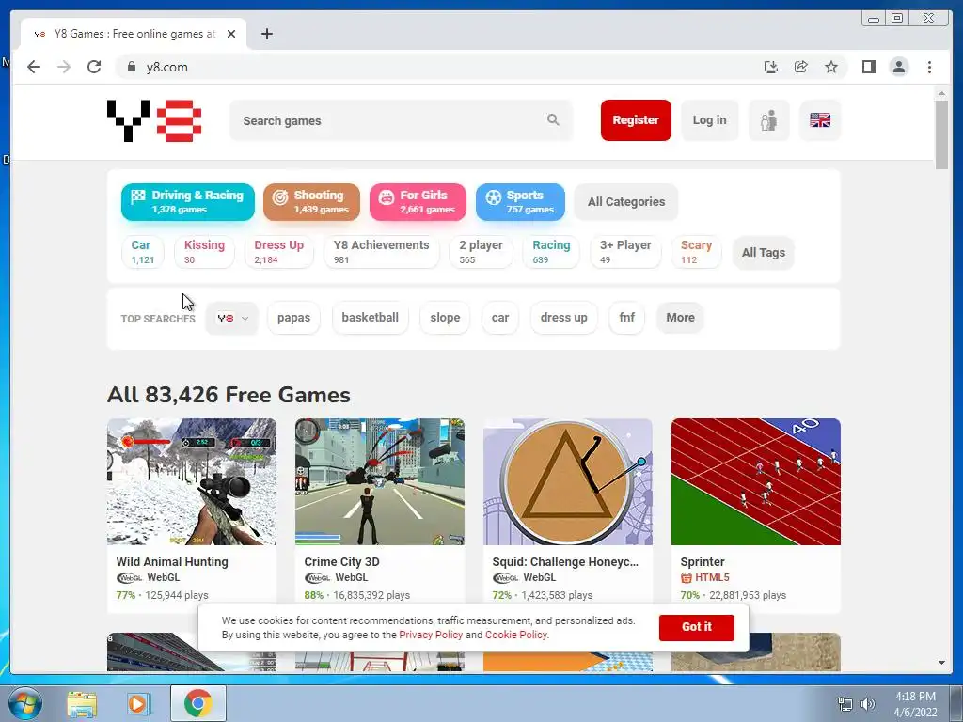Open media player from taskbar
The width and height of the screenshot is (963, 722).
click(x=139, y=703)
